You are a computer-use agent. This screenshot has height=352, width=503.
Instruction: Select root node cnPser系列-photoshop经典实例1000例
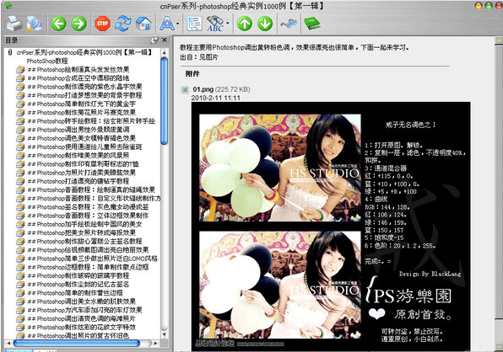coord(84,52)
